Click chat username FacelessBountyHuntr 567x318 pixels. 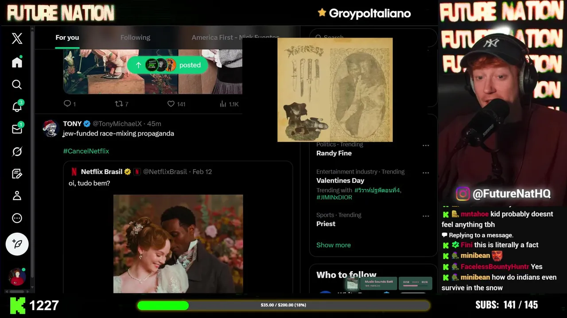tap(494, 267)
